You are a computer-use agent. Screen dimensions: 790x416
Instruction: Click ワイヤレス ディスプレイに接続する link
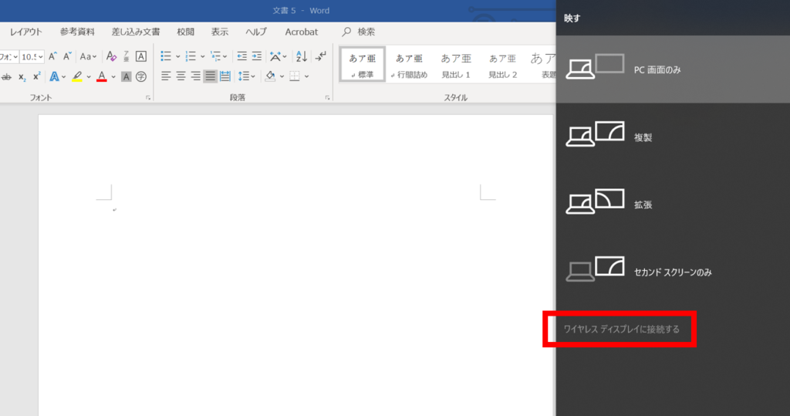point(621,330)
